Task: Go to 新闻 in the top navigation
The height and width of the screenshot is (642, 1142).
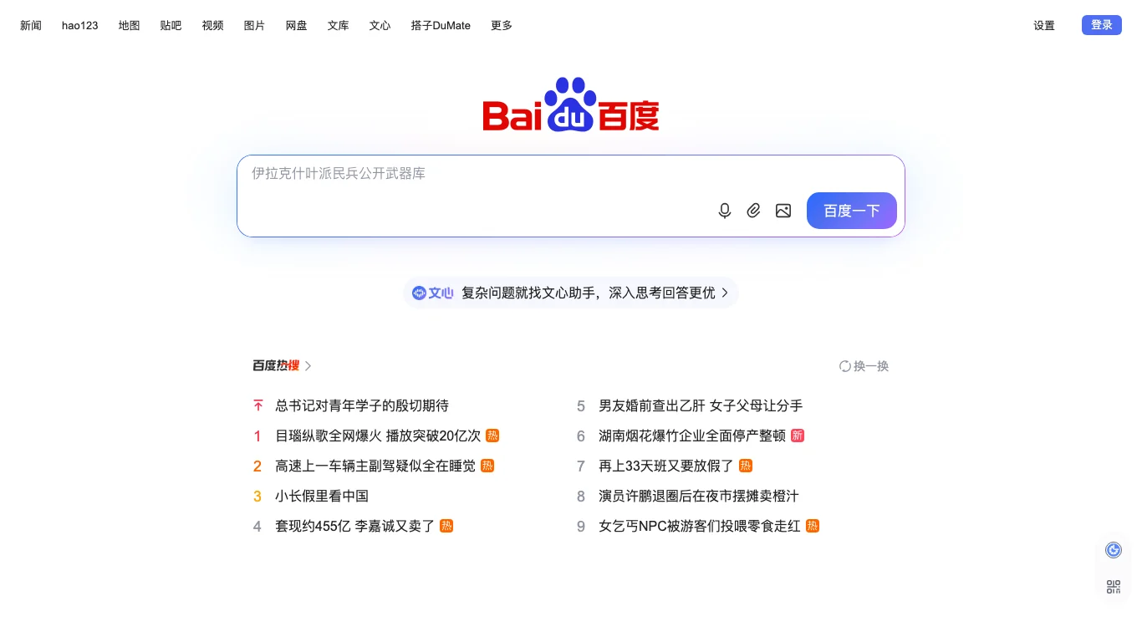Action: 31,26
